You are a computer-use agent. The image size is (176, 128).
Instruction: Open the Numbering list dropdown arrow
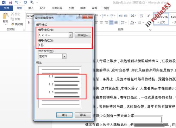[107, 16]
